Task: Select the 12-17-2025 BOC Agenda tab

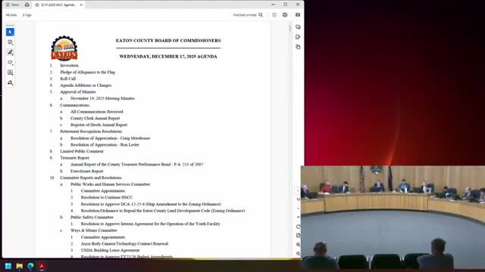Action: 58,5
